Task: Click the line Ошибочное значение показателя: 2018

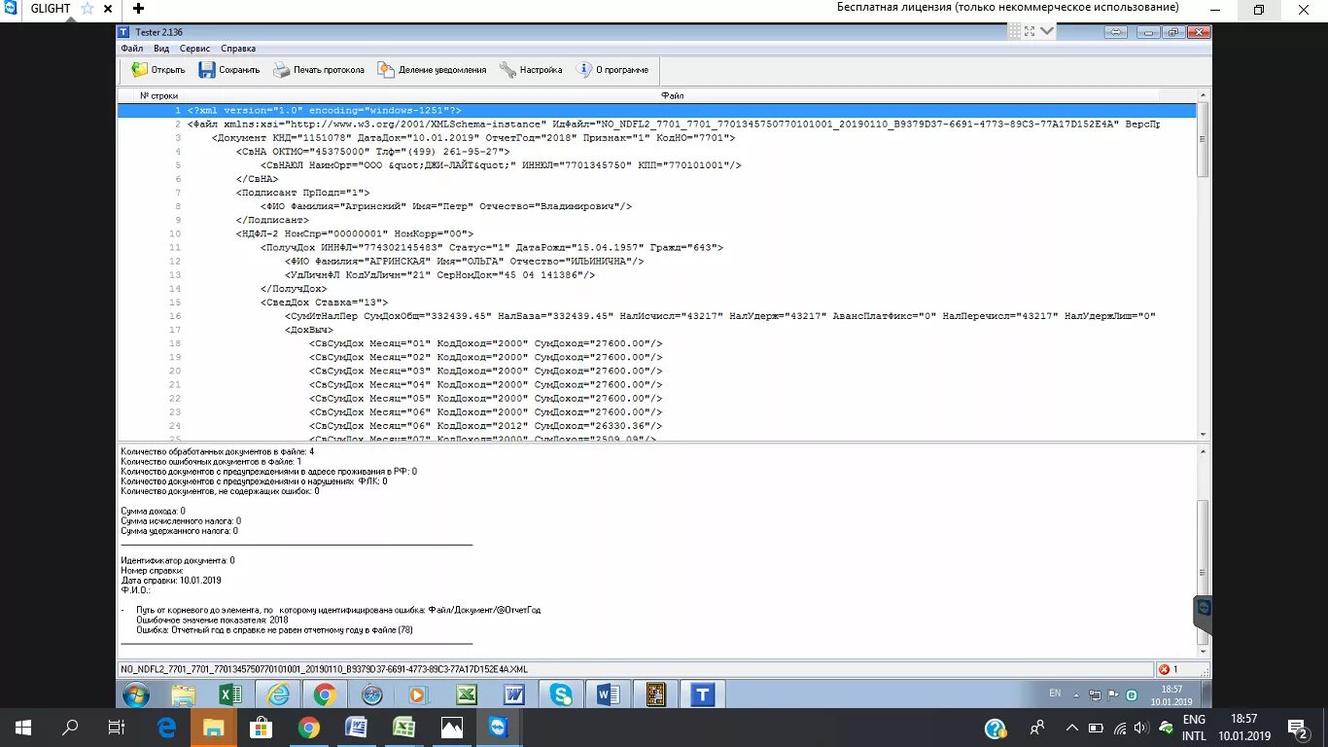Action: coord(213,620)
